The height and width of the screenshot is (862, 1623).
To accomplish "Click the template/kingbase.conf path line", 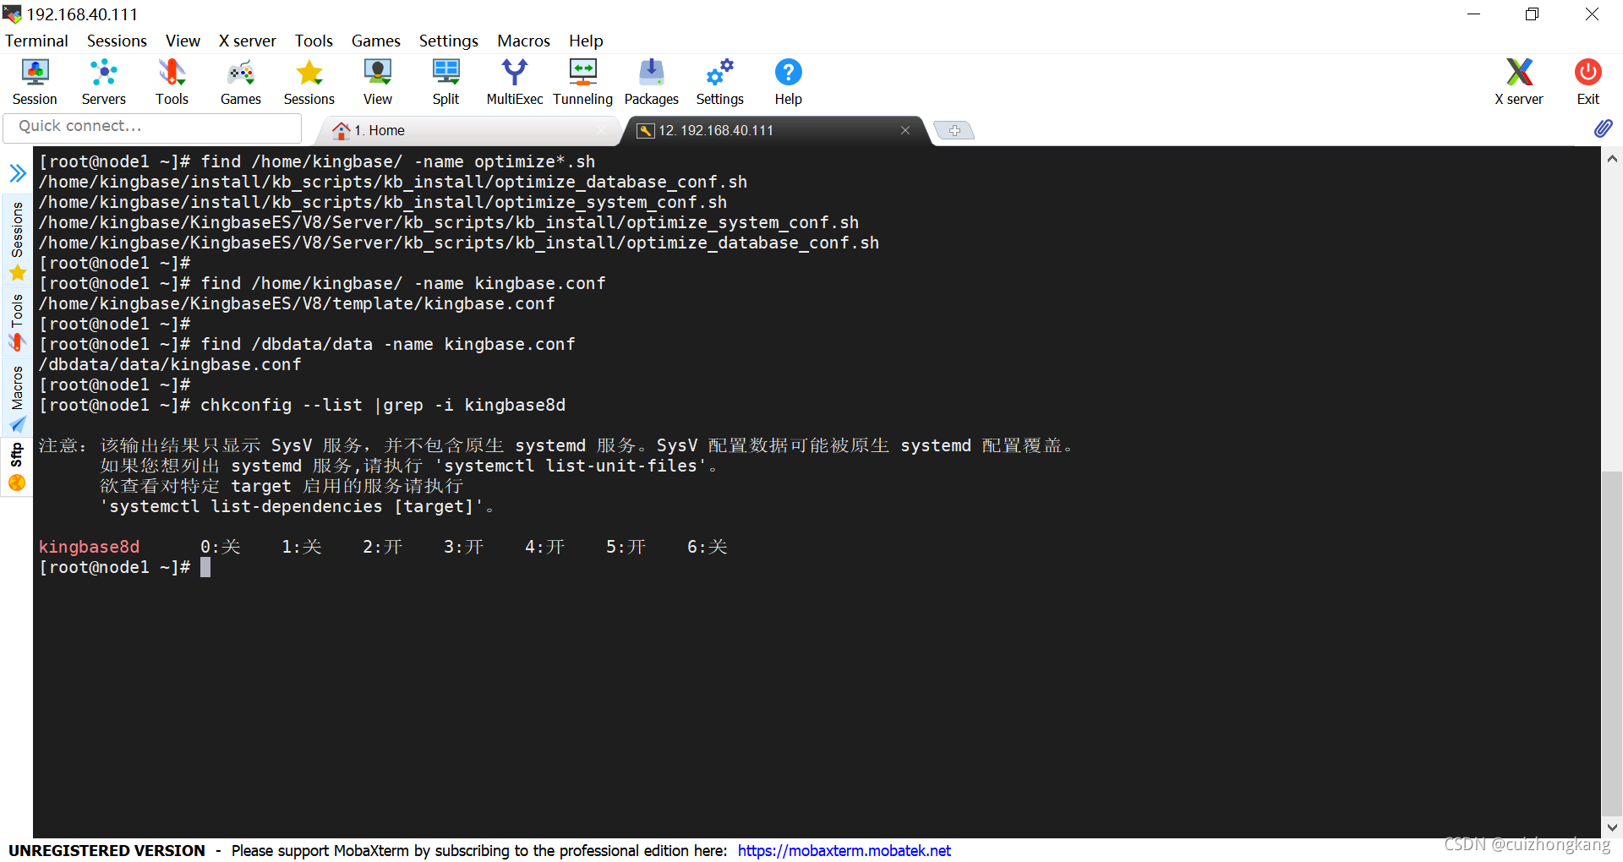I will 297,303.
